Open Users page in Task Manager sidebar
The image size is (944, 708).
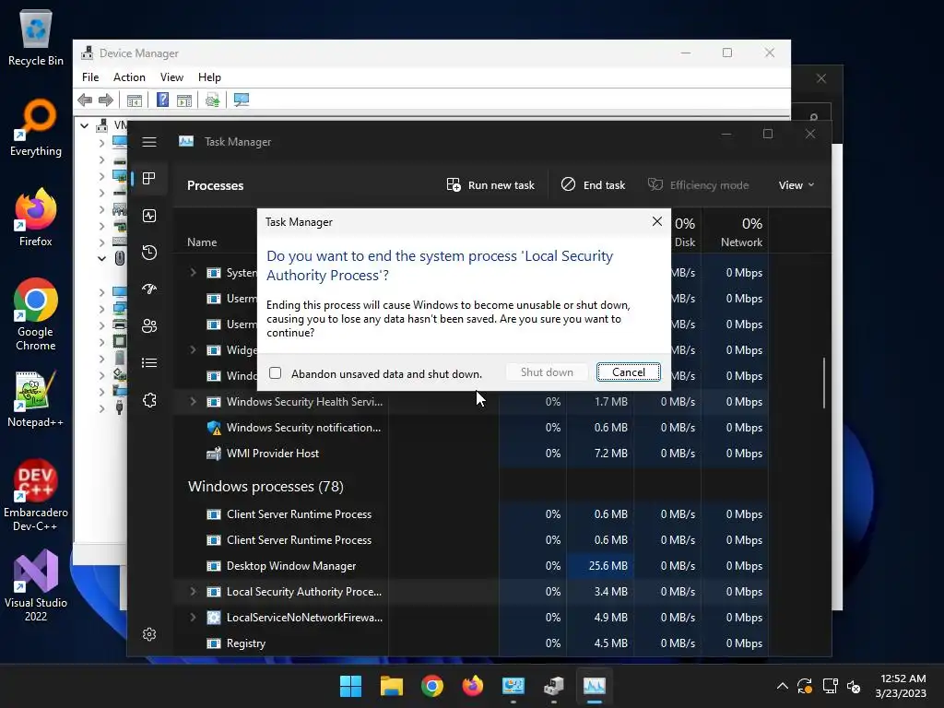point(148,325)
